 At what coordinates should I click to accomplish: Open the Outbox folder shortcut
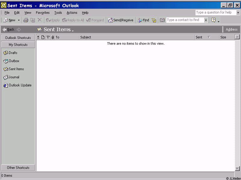(x=11, y=61)
